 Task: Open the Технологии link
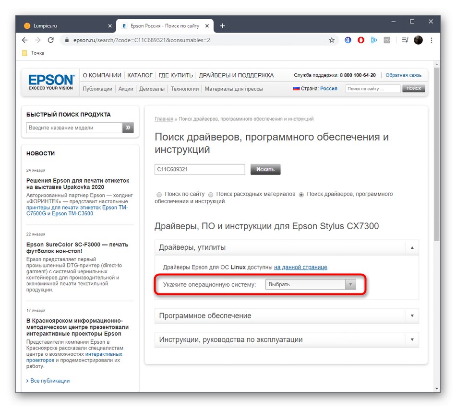click(185, 89)
